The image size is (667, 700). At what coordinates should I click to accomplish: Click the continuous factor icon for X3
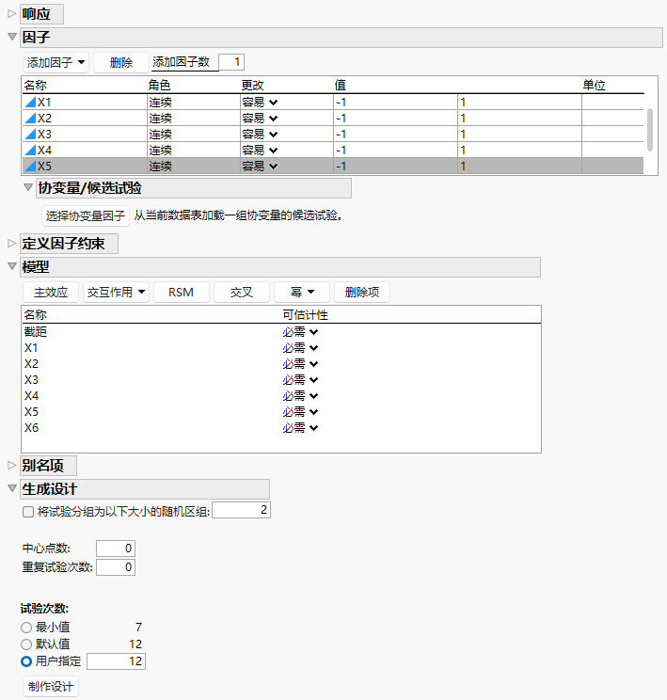pyautogui.click(x=30, y=134)
